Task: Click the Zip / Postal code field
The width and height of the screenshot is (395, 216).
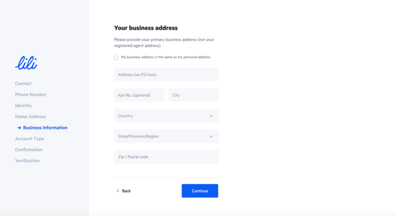Action: [166, 156]
